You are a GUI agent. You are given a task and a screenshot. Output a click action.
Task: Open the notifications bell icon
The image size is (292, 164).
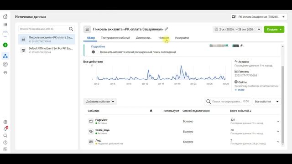tap(5, 128)
